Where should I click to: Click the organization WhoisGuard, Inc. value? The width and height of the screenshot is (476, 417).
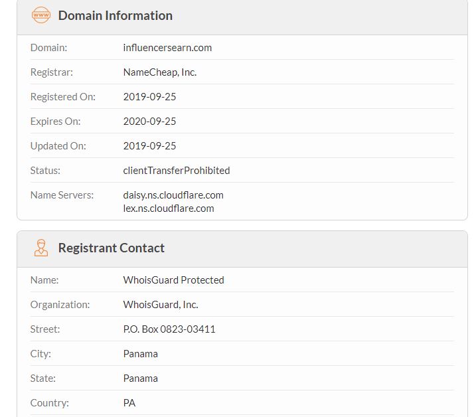point(160,305)
